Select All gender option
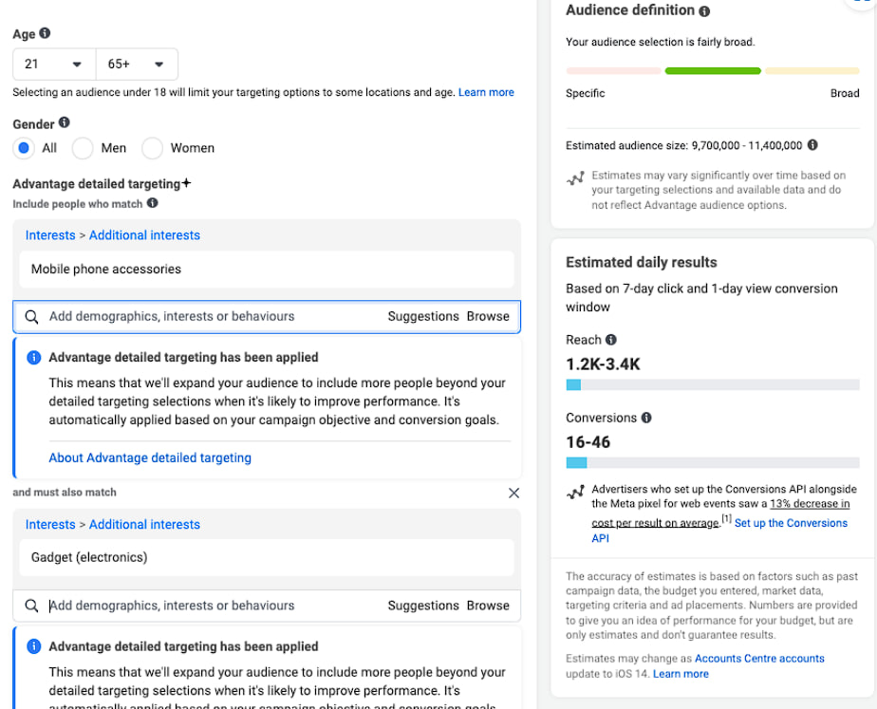The width and height of the screenshot is (877, 709). pos(24,148)
